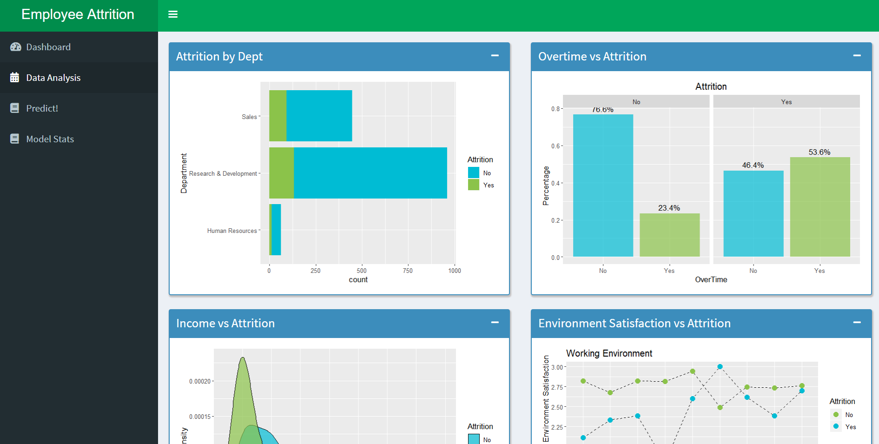Screen dimensions: 879x444
Task: Click the Working Environment chart title
Action: tap(609, 353)
